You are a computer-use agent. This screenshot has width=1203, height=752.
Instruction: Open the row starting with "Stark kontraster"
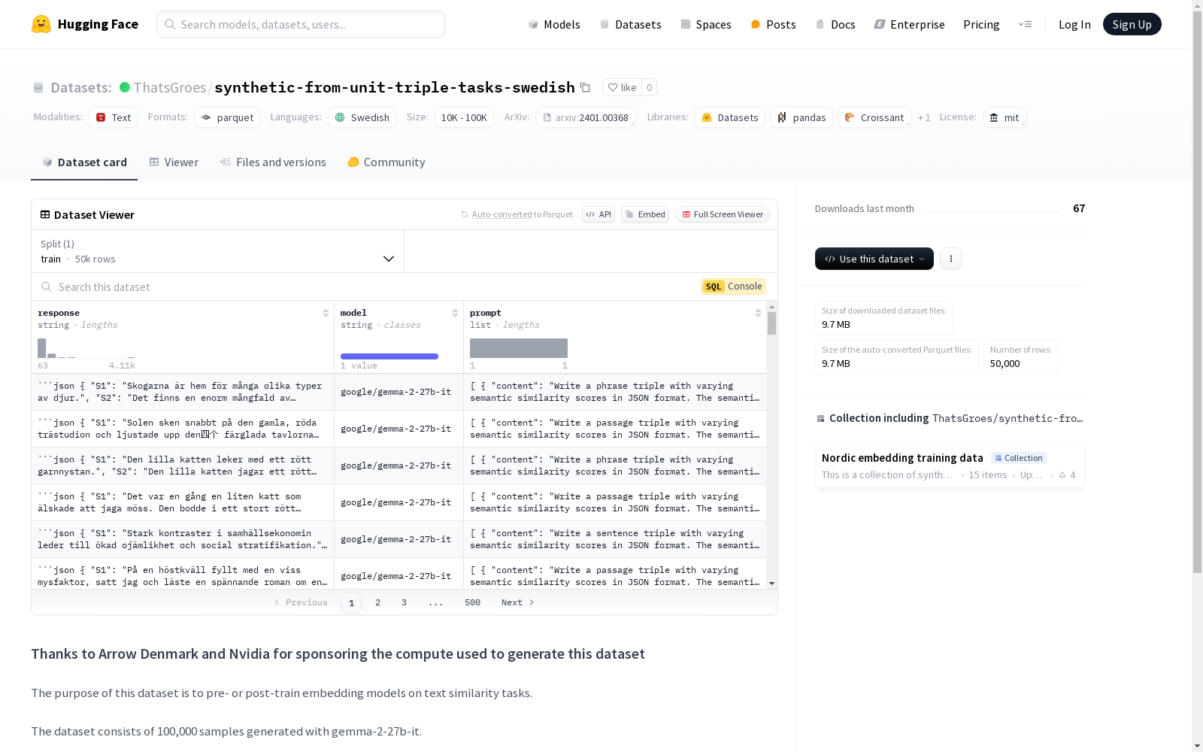tap(398, 539)
